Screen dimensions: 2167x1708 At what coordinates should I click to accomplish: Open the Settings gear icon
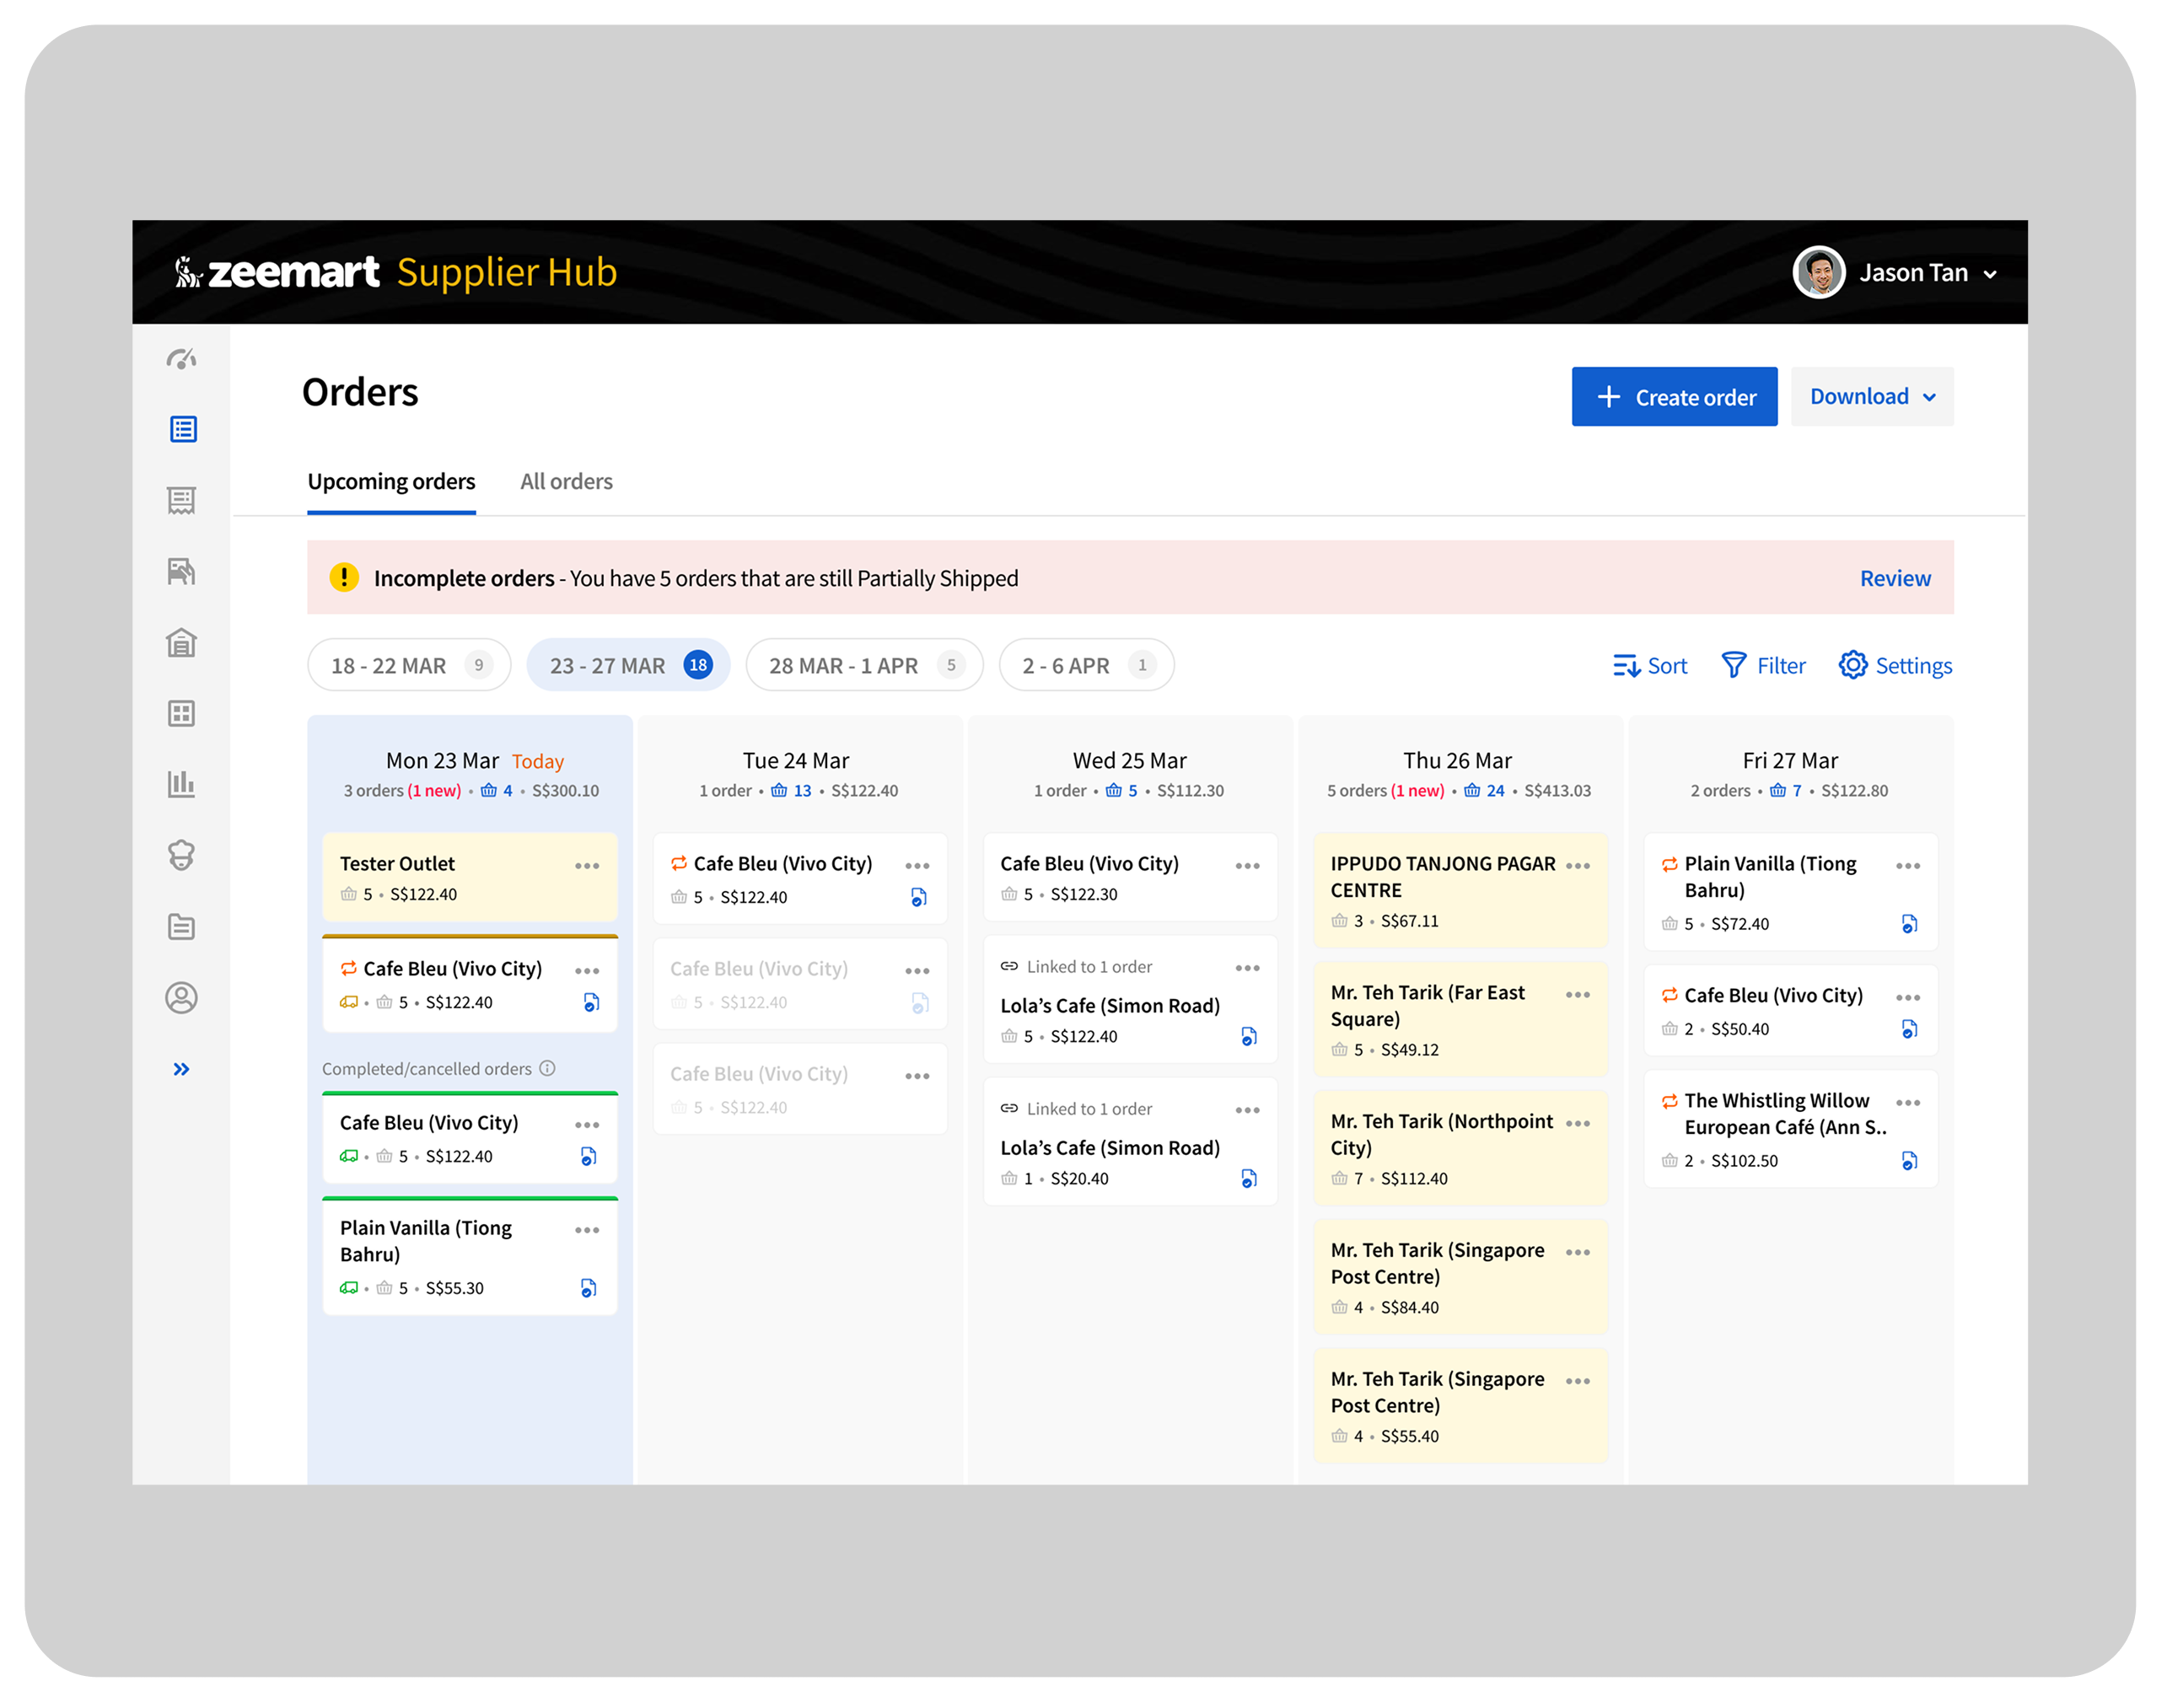(1853, 666)
